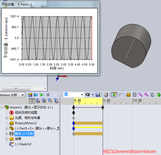The width and height of the screenshot is (161, 155).
Task: Select the (-) Part1<1> component row
Action: [37, 128]
